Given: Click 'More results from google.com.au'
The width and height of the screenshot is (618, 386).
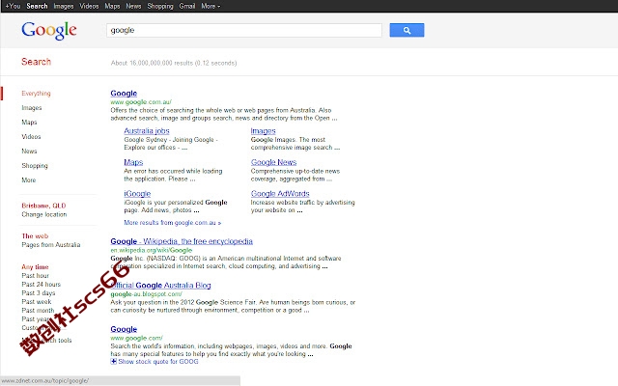Looking at the screenshot, I should [x=173, y=223].
